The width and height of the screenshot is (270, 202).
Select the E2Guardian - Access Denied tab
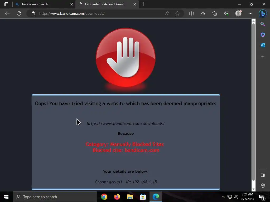coord(107,4)
